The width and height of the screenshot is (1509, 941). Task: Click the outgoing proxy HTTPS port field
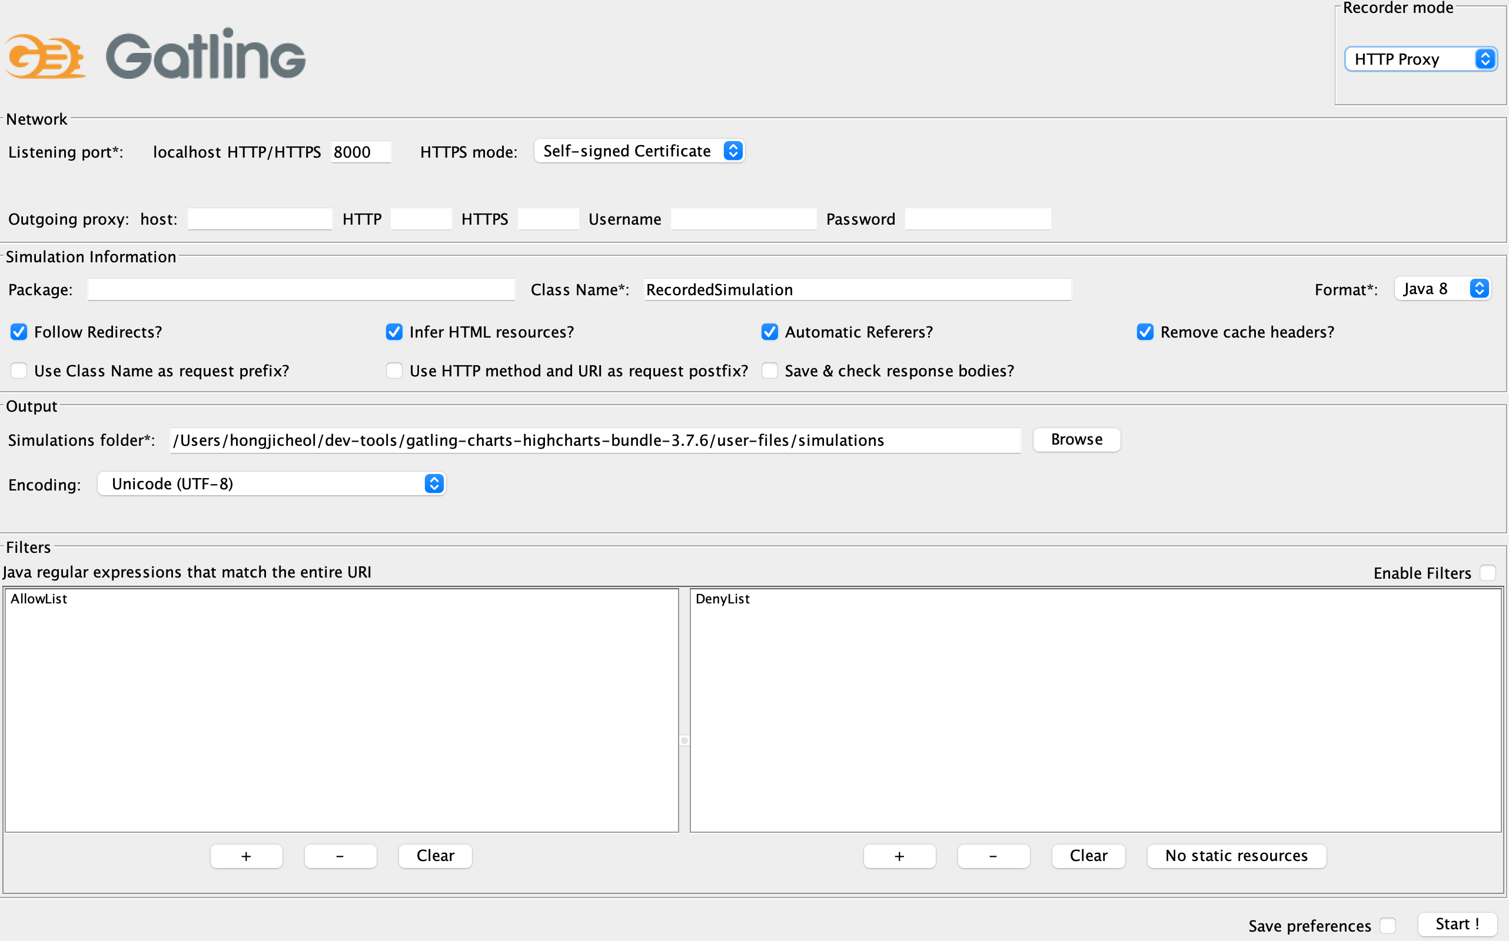coord(548,219)
